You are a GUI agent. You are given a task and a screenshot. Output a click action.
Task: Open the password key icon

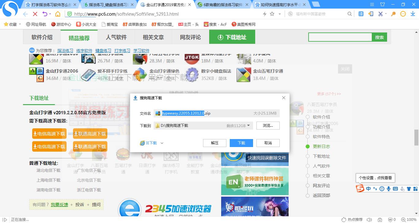[x=394, y=14]
